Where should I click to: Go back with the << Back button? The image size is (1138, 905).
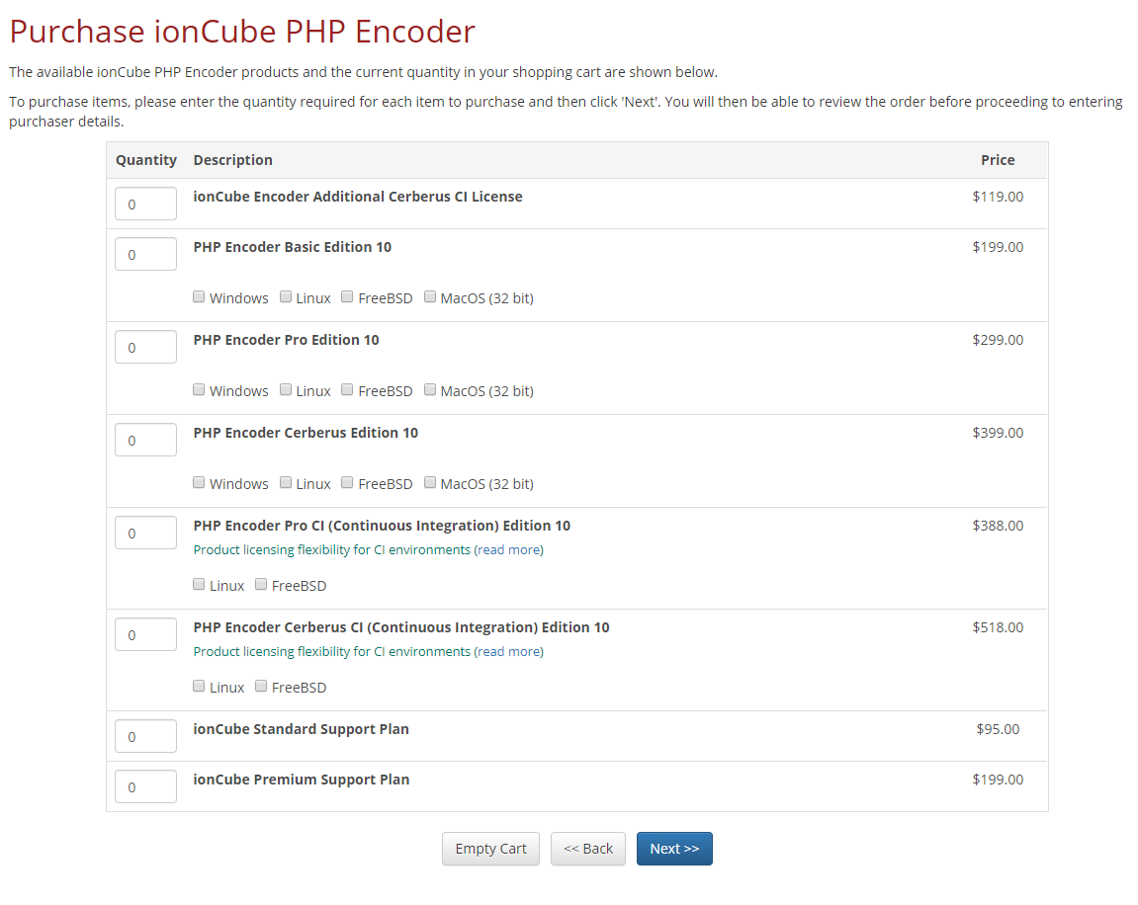[x=588, y=849]
